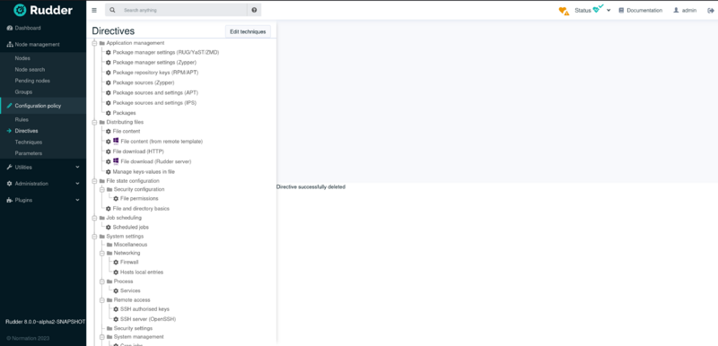Click folder icon of Application management

click(102, 43)
